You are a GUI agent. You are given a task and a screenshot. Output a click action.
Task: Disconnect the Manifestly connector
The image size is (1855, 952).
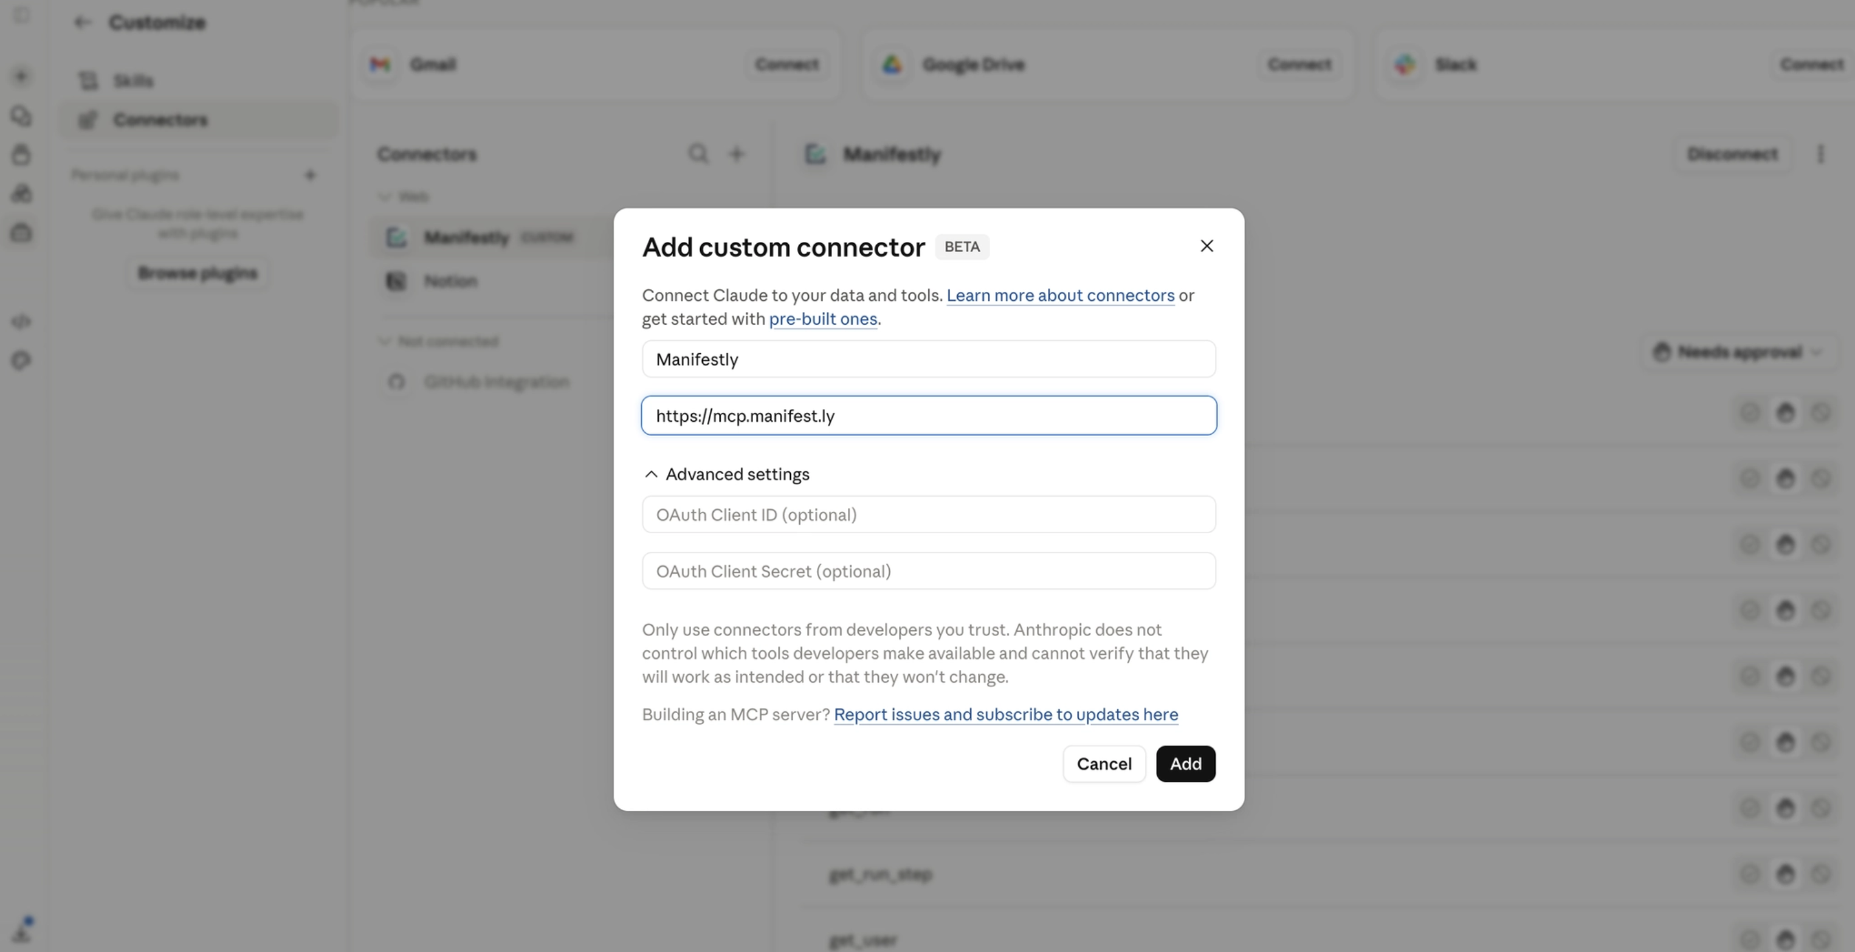point(1733,154)
